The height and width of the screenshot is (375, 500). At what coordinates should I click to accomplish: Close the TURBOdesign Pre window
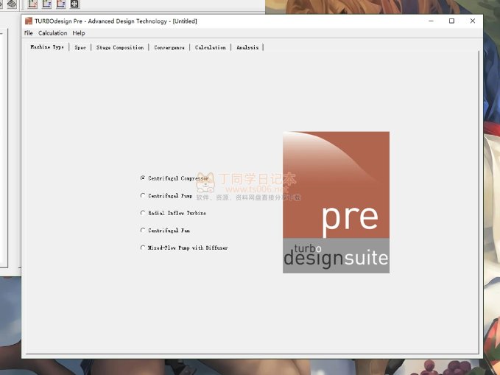click(x=473, y=21)
